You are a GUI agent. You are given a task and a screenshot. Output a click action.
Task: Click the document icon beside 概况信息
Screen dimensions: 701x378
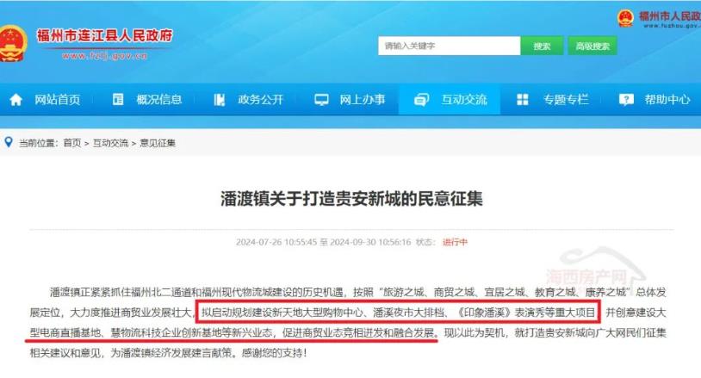118,99
